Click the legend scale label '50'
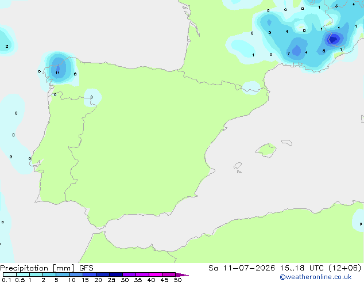The width and height of the screenshot is (364, 282). [177, 280]
